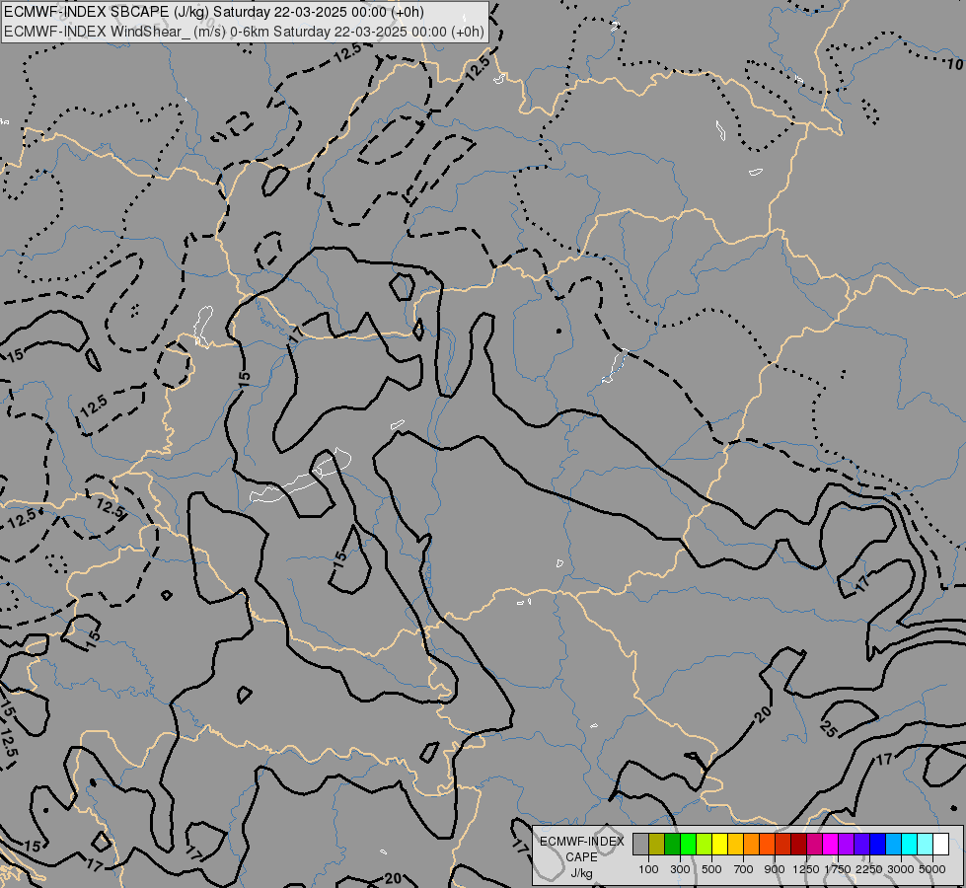This screenshot has height=888, width=966.
Task: Click the ECMWF-INDEX label in the legend
Action: (581, 842)
